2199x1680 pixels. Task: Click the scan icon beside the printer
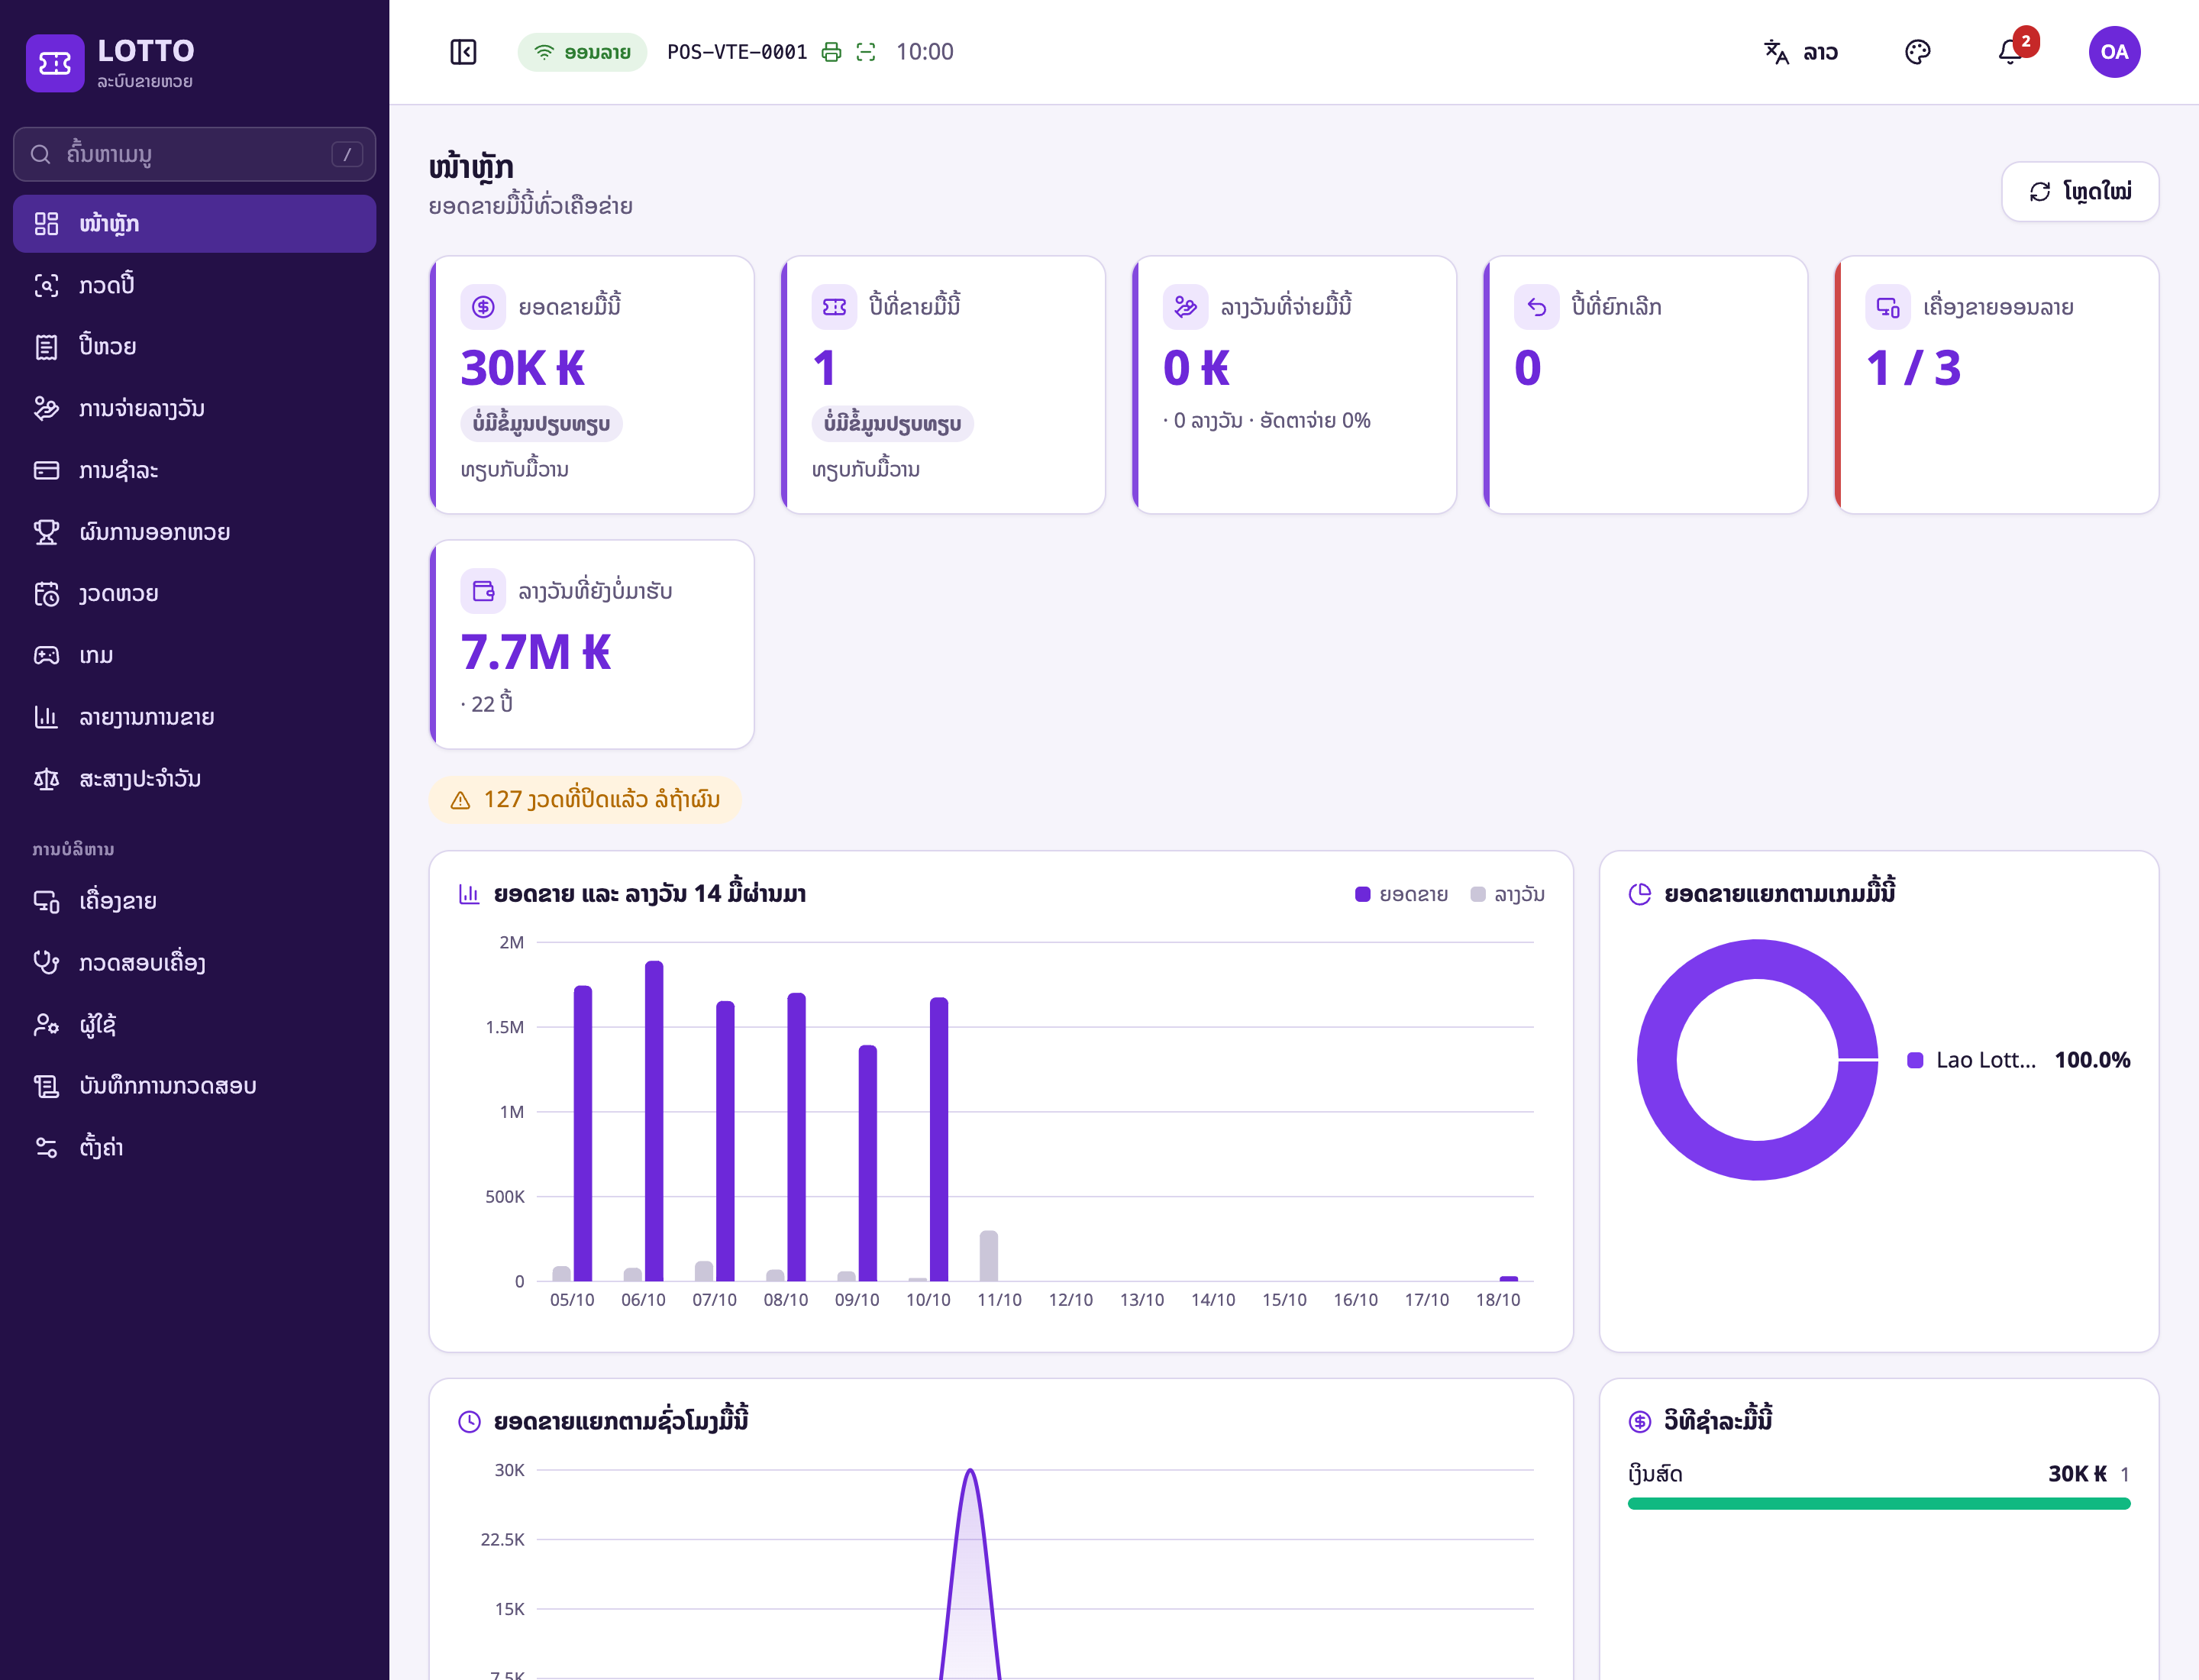click(866, 52)
